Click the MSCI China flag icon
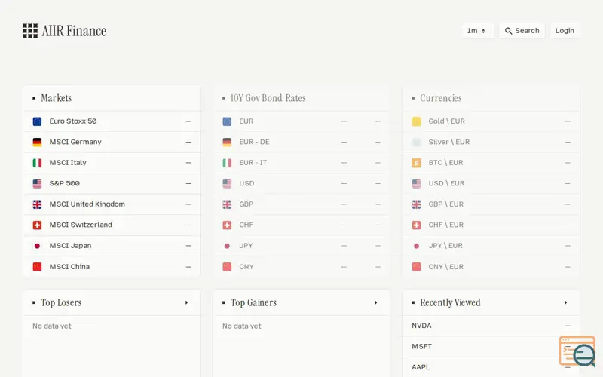 [x=37, y=267]
